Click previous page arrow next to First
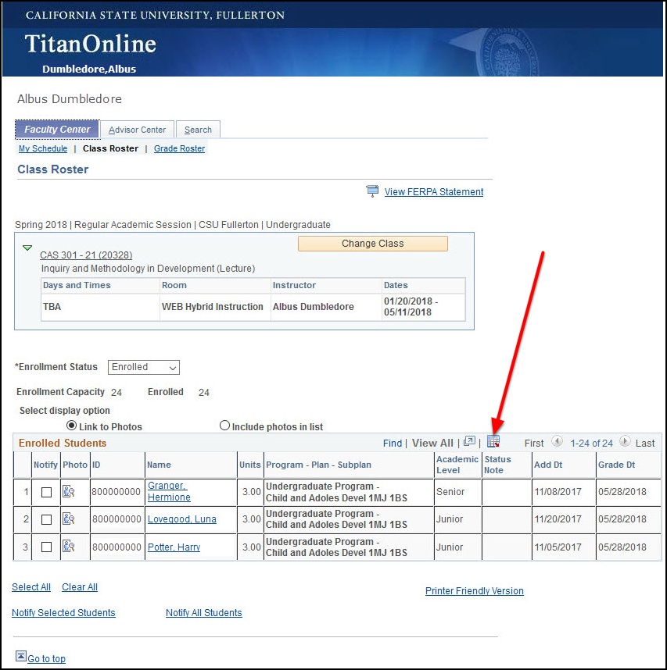The height and width of the screenshot is (670, 667). coord(557,441)
